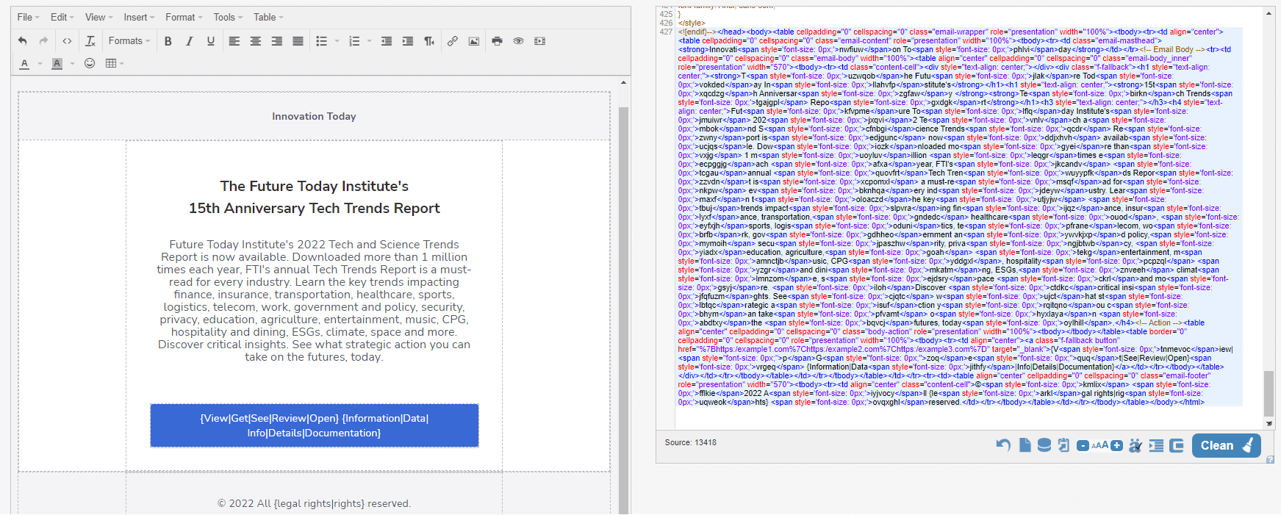
Task: Toggle align left
Action: coord(234,41)
